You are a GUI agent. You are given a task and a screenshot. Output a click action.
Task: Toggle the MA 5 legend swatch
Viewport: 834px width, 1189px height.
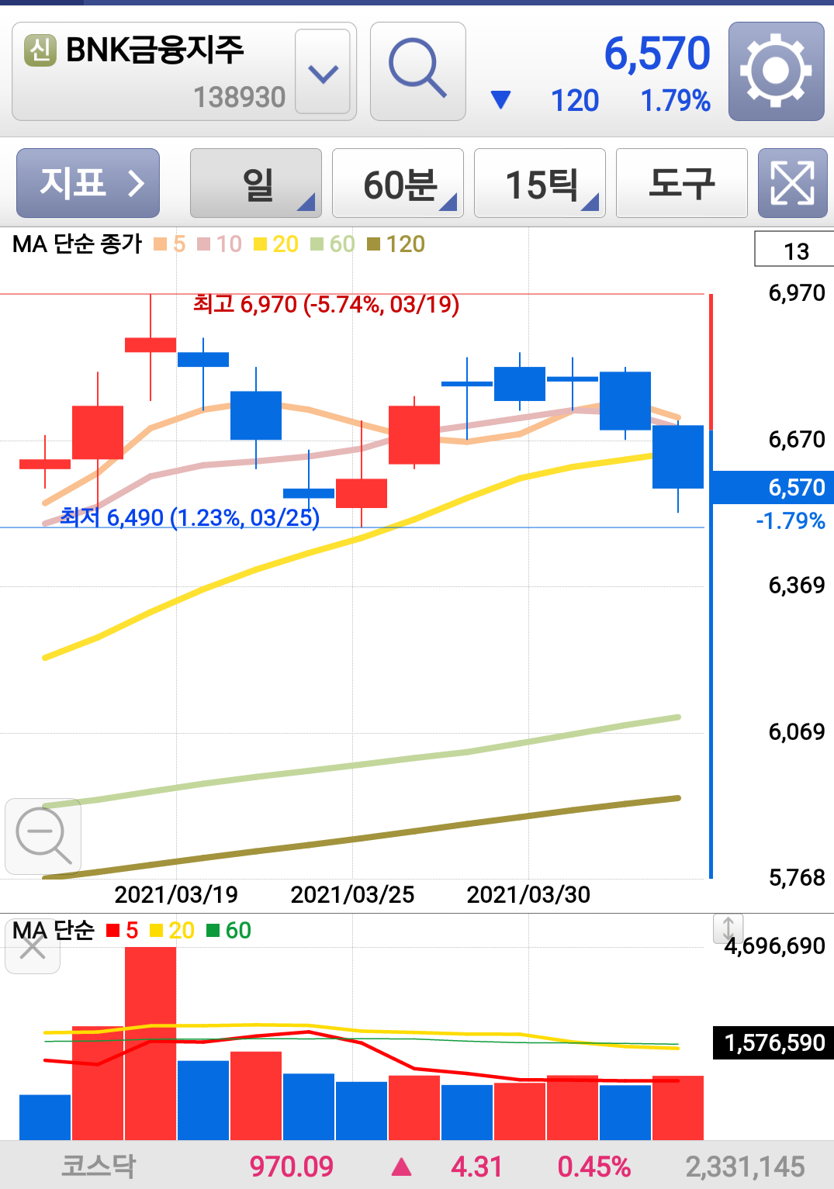point(161,244)
